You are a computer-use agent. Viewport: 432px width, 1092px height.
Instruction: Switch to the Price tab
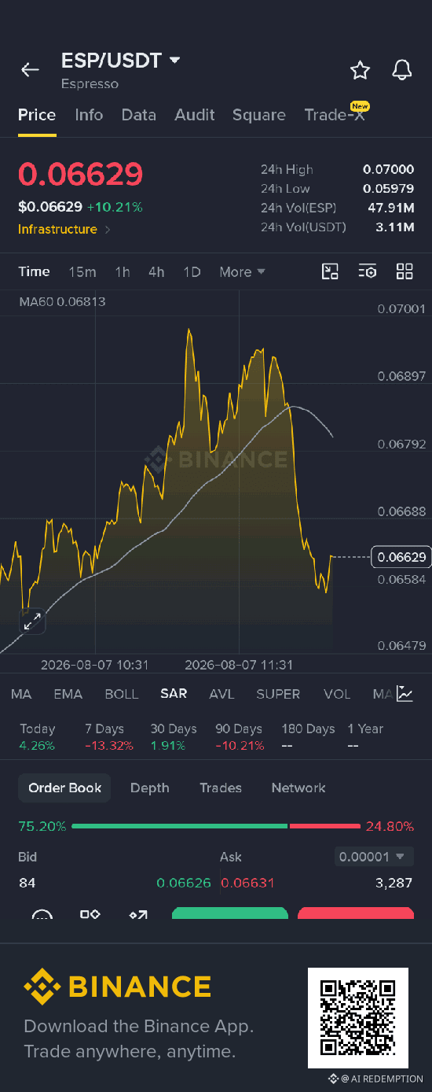click(x=37, y=115)
